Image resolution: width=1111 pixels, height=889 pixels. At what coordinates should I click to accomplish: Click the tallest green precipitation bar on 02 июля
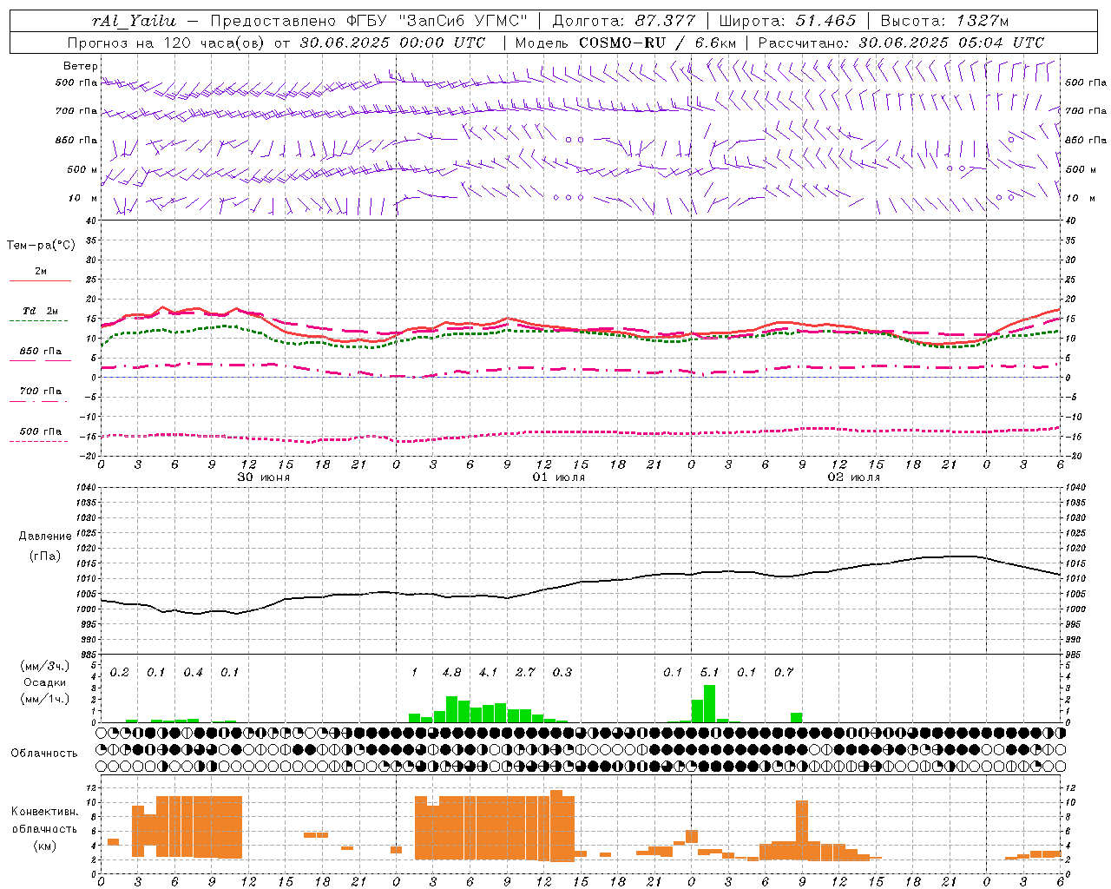point(710,704)
